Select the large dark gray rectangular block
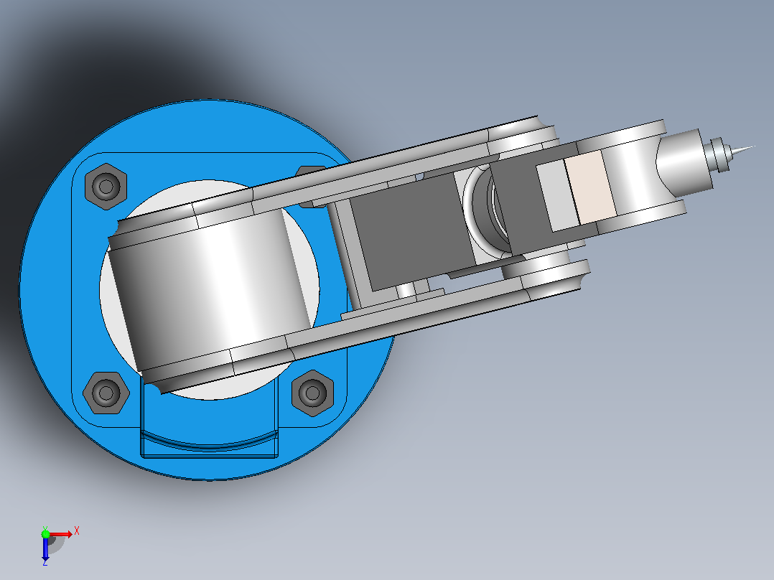 412,232
